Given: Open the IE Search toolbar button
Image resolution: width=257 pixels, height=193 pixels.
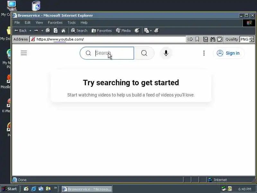Looking at the screenshot, I should [79, 31].
